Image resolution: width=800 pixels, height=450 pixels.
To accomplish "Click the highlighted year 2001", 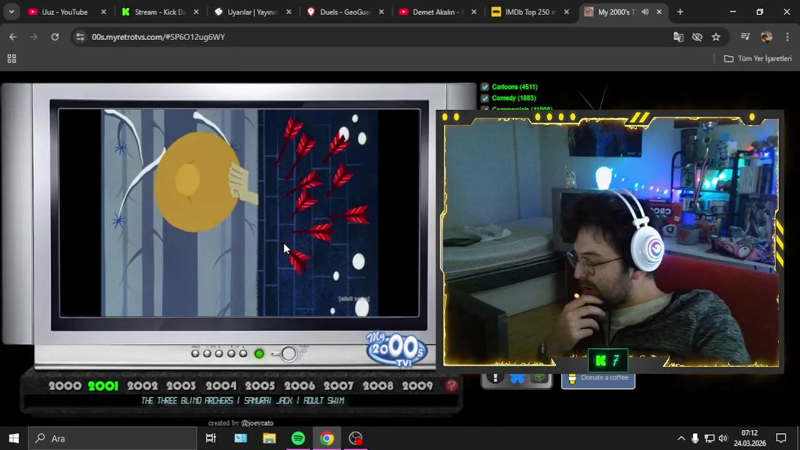I will [103, 386].
